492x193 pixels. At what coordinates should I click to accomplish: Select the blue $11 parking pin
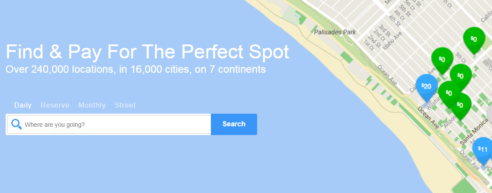click(482, 149)
